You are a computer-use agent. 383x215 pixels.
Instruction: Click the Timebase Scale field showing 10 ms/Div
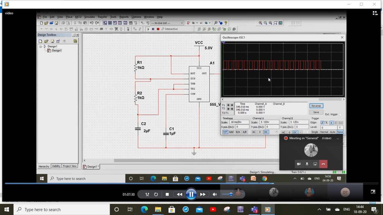239,122
